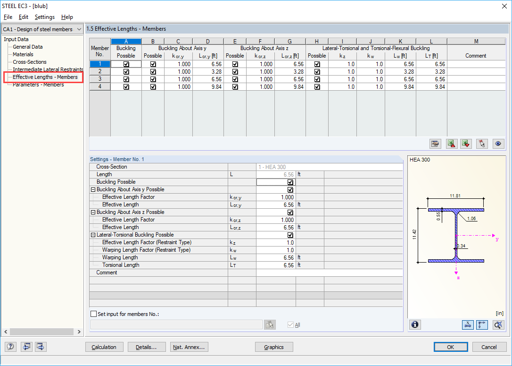The width and height of the screenshot is (512, 366).
Task: Reset zoom of the cross-section view
Action: pos(498,324)
